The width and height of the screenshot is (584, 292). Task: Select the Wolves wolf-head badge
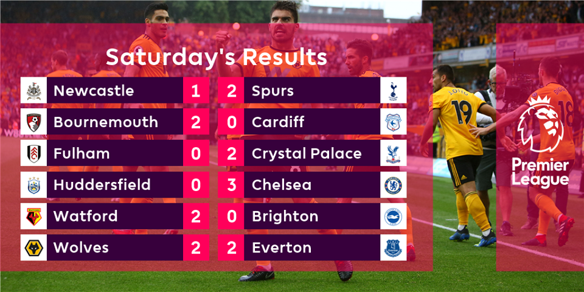(x=33, y=248)
